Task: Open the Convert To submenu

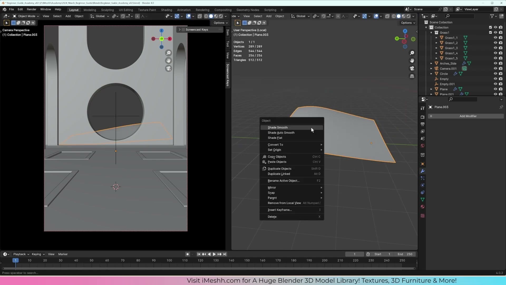Action: pyautogui.click(x=291, y=145)
